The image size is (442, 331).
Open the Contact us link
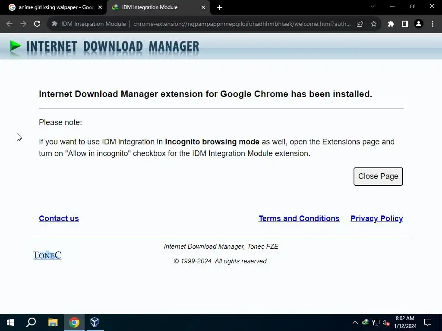click(x=59, y=219)
